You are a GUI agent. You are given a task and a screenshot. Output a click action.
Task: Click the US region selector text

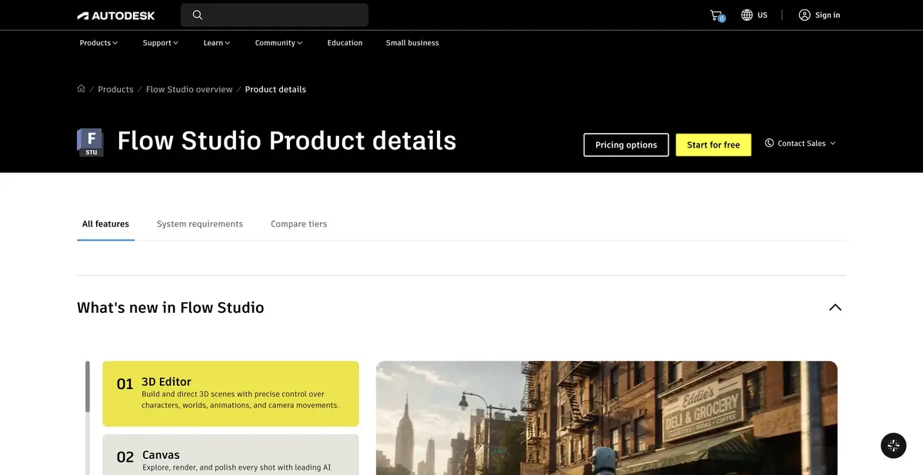[x=762, y=15]
